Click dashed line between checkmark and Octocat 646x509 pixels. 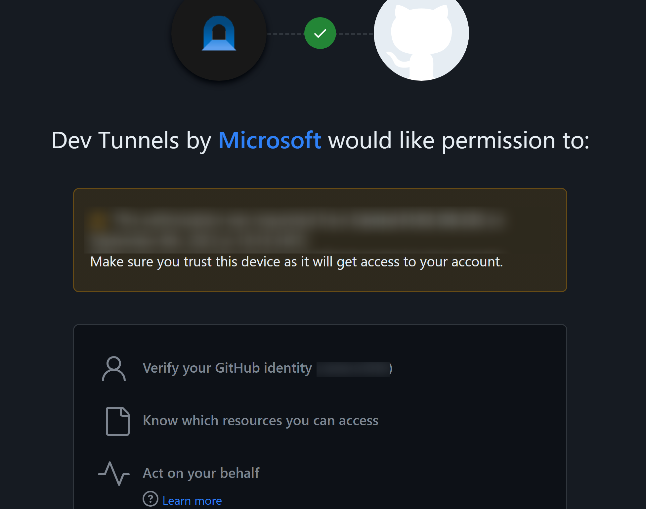pos(355,34)
